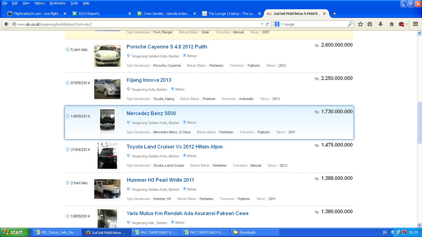This screenshot has height=237, width=422.
Task: Open the History menu
Action: tap(40, 3)
